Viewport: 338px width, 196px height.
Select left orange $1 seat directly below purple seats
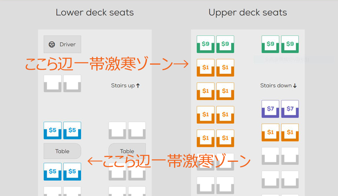pyautogui.click(x=270, y=132)
